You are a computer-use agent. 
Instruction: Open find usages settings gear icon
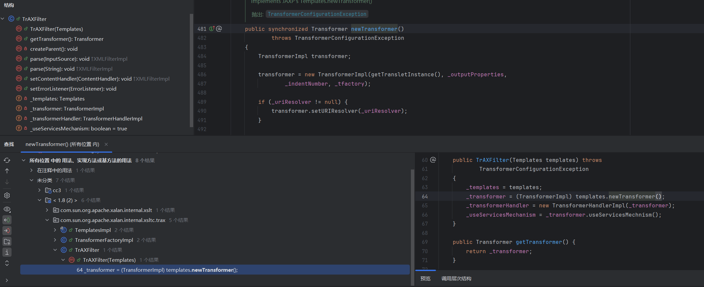(7, 195)
